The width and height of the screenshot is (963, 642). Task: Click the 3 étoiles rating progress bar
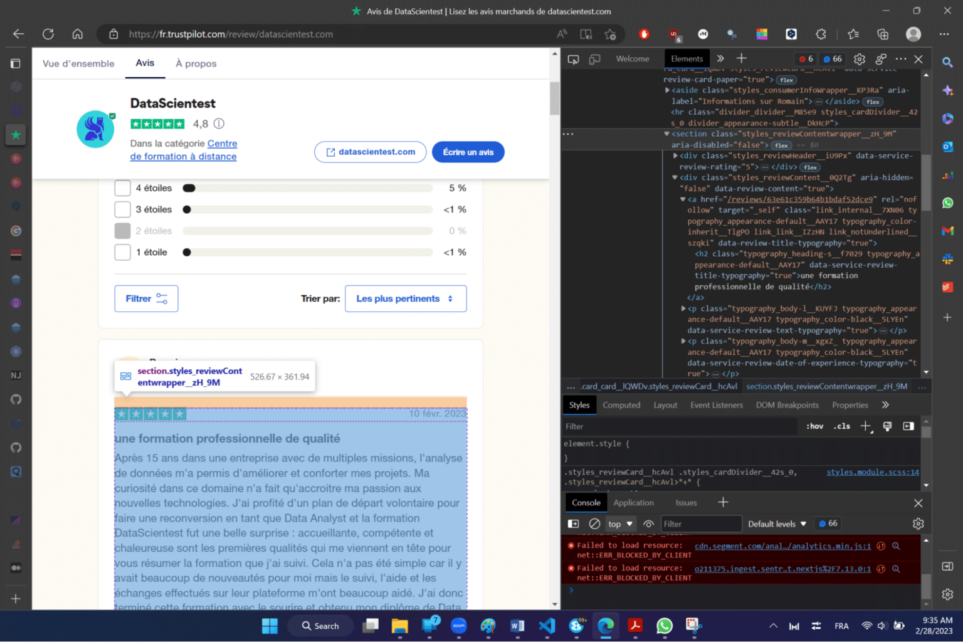[307, 209]
